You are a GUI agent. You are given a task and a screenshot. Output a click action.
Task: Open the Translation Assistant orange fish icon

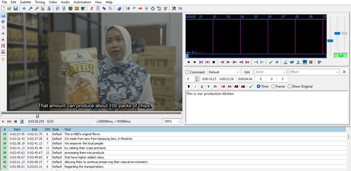tap(140, 8)
